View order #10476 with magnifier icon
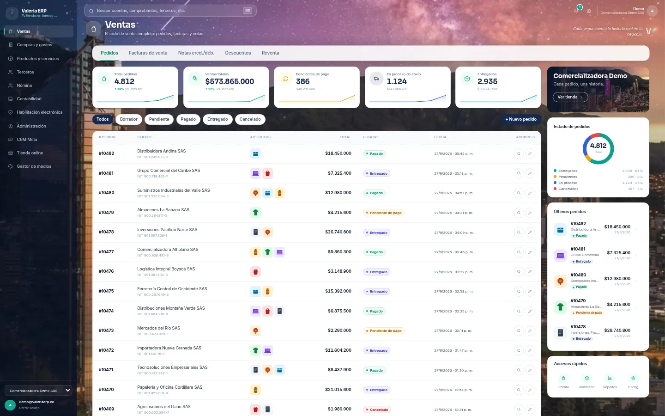The height and width of the screenshot is (416, 665). click(519, 272)
